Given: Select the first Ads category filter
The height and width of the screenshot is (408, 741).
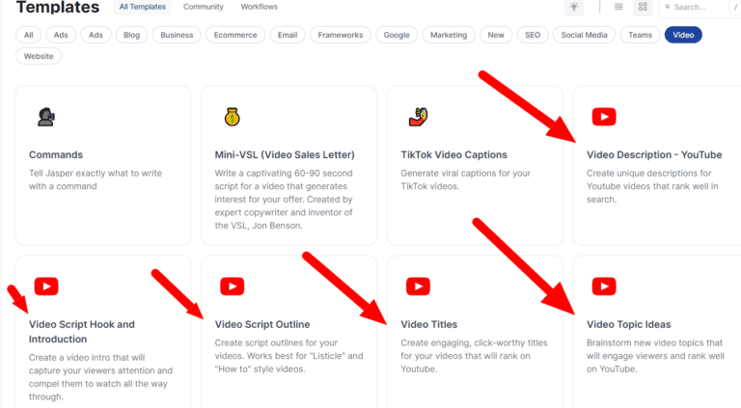Looking at the screenshot, I should click(x=61, y=35).
